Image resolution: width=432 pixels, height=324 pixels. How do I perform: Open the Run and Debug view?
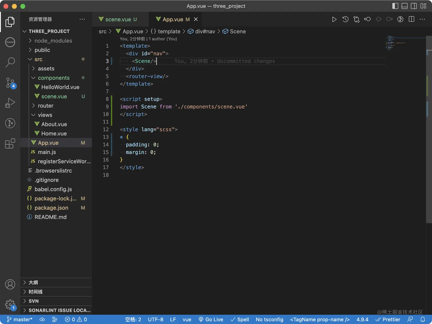(10, 103)
